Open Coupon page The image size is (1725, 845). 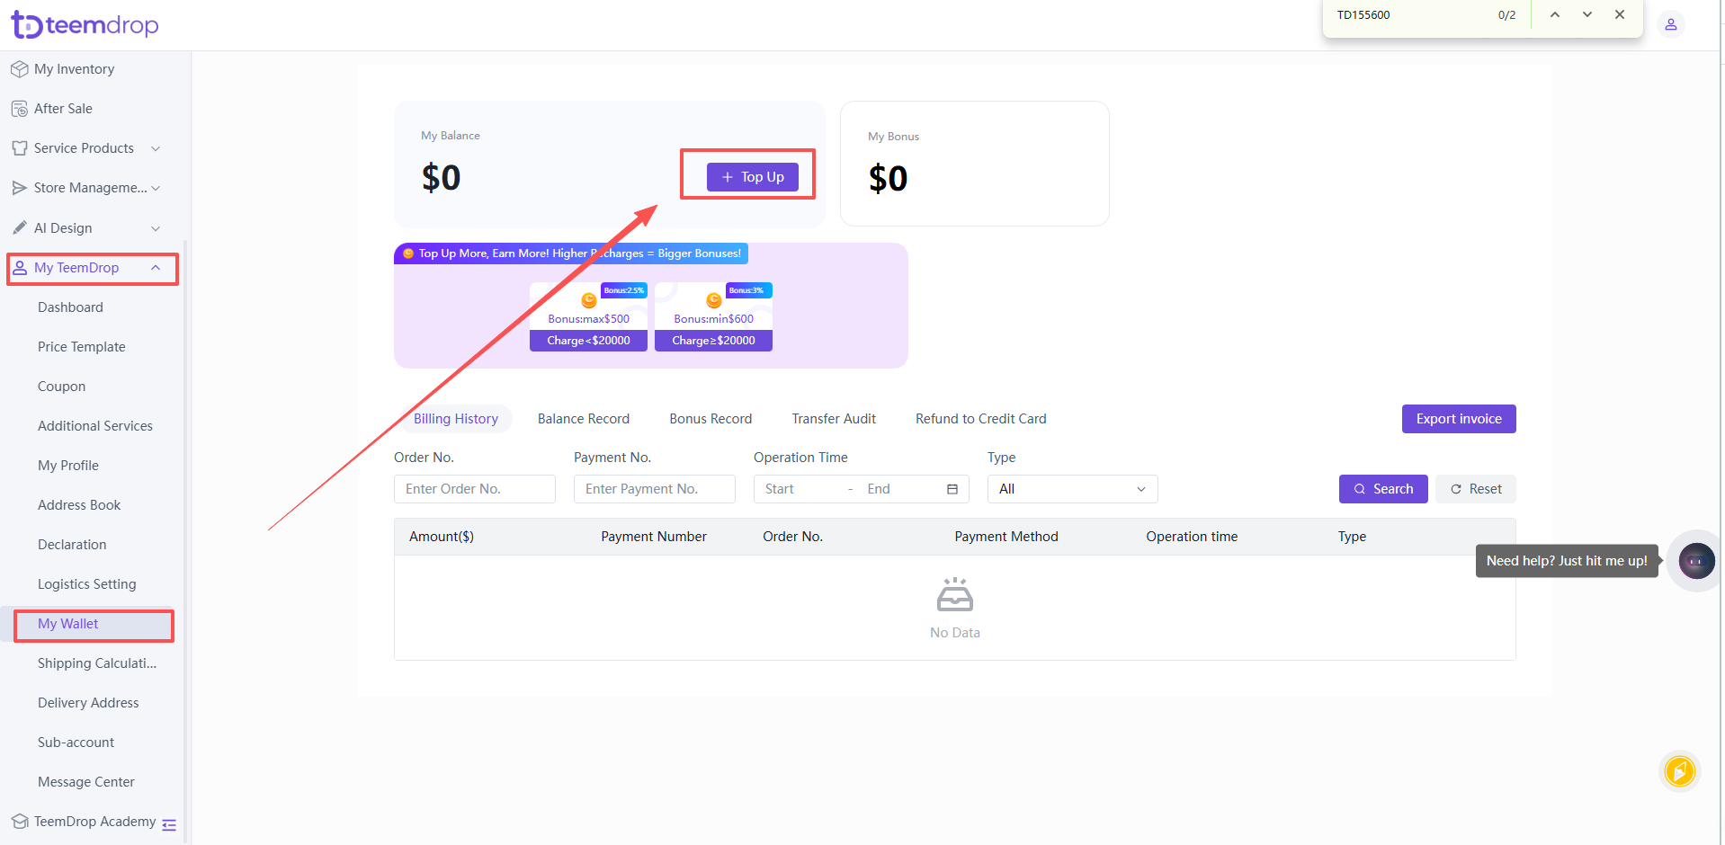[x=61, y=387]
